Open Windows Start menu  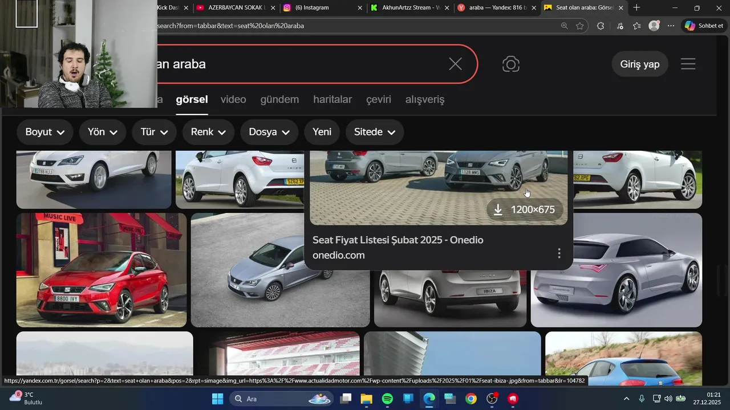point(217,399)
